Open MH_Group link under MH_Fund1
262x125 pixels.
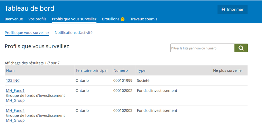[x=15, y=101]
